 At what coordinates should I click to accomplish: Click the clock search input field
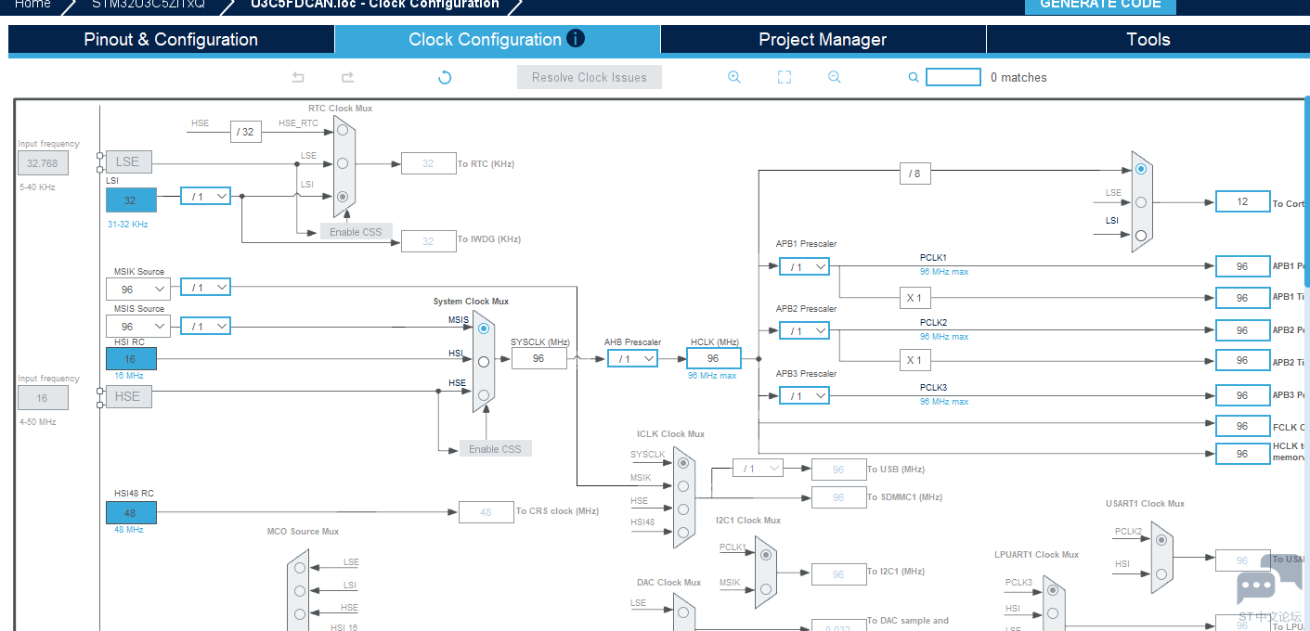tap(953, 77)
